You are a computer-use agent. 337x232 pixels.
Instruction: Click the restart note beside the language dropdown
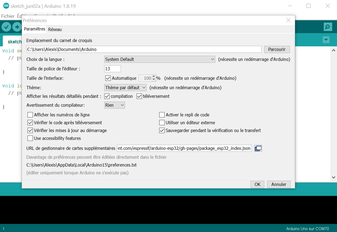[254, 59]
